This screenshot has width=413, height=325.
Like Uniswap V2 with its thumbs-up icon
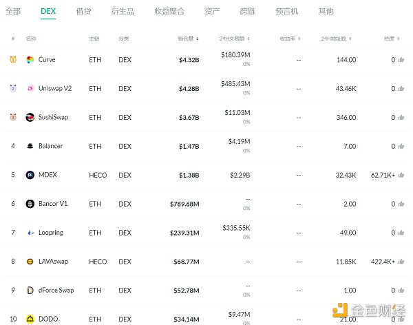click(401, 89)
